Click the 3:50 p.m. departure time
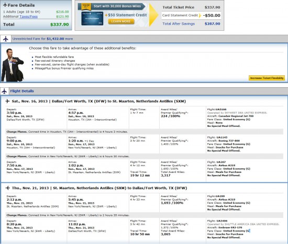The width and height of the screenshot is (288, 244). coord(14,113)
